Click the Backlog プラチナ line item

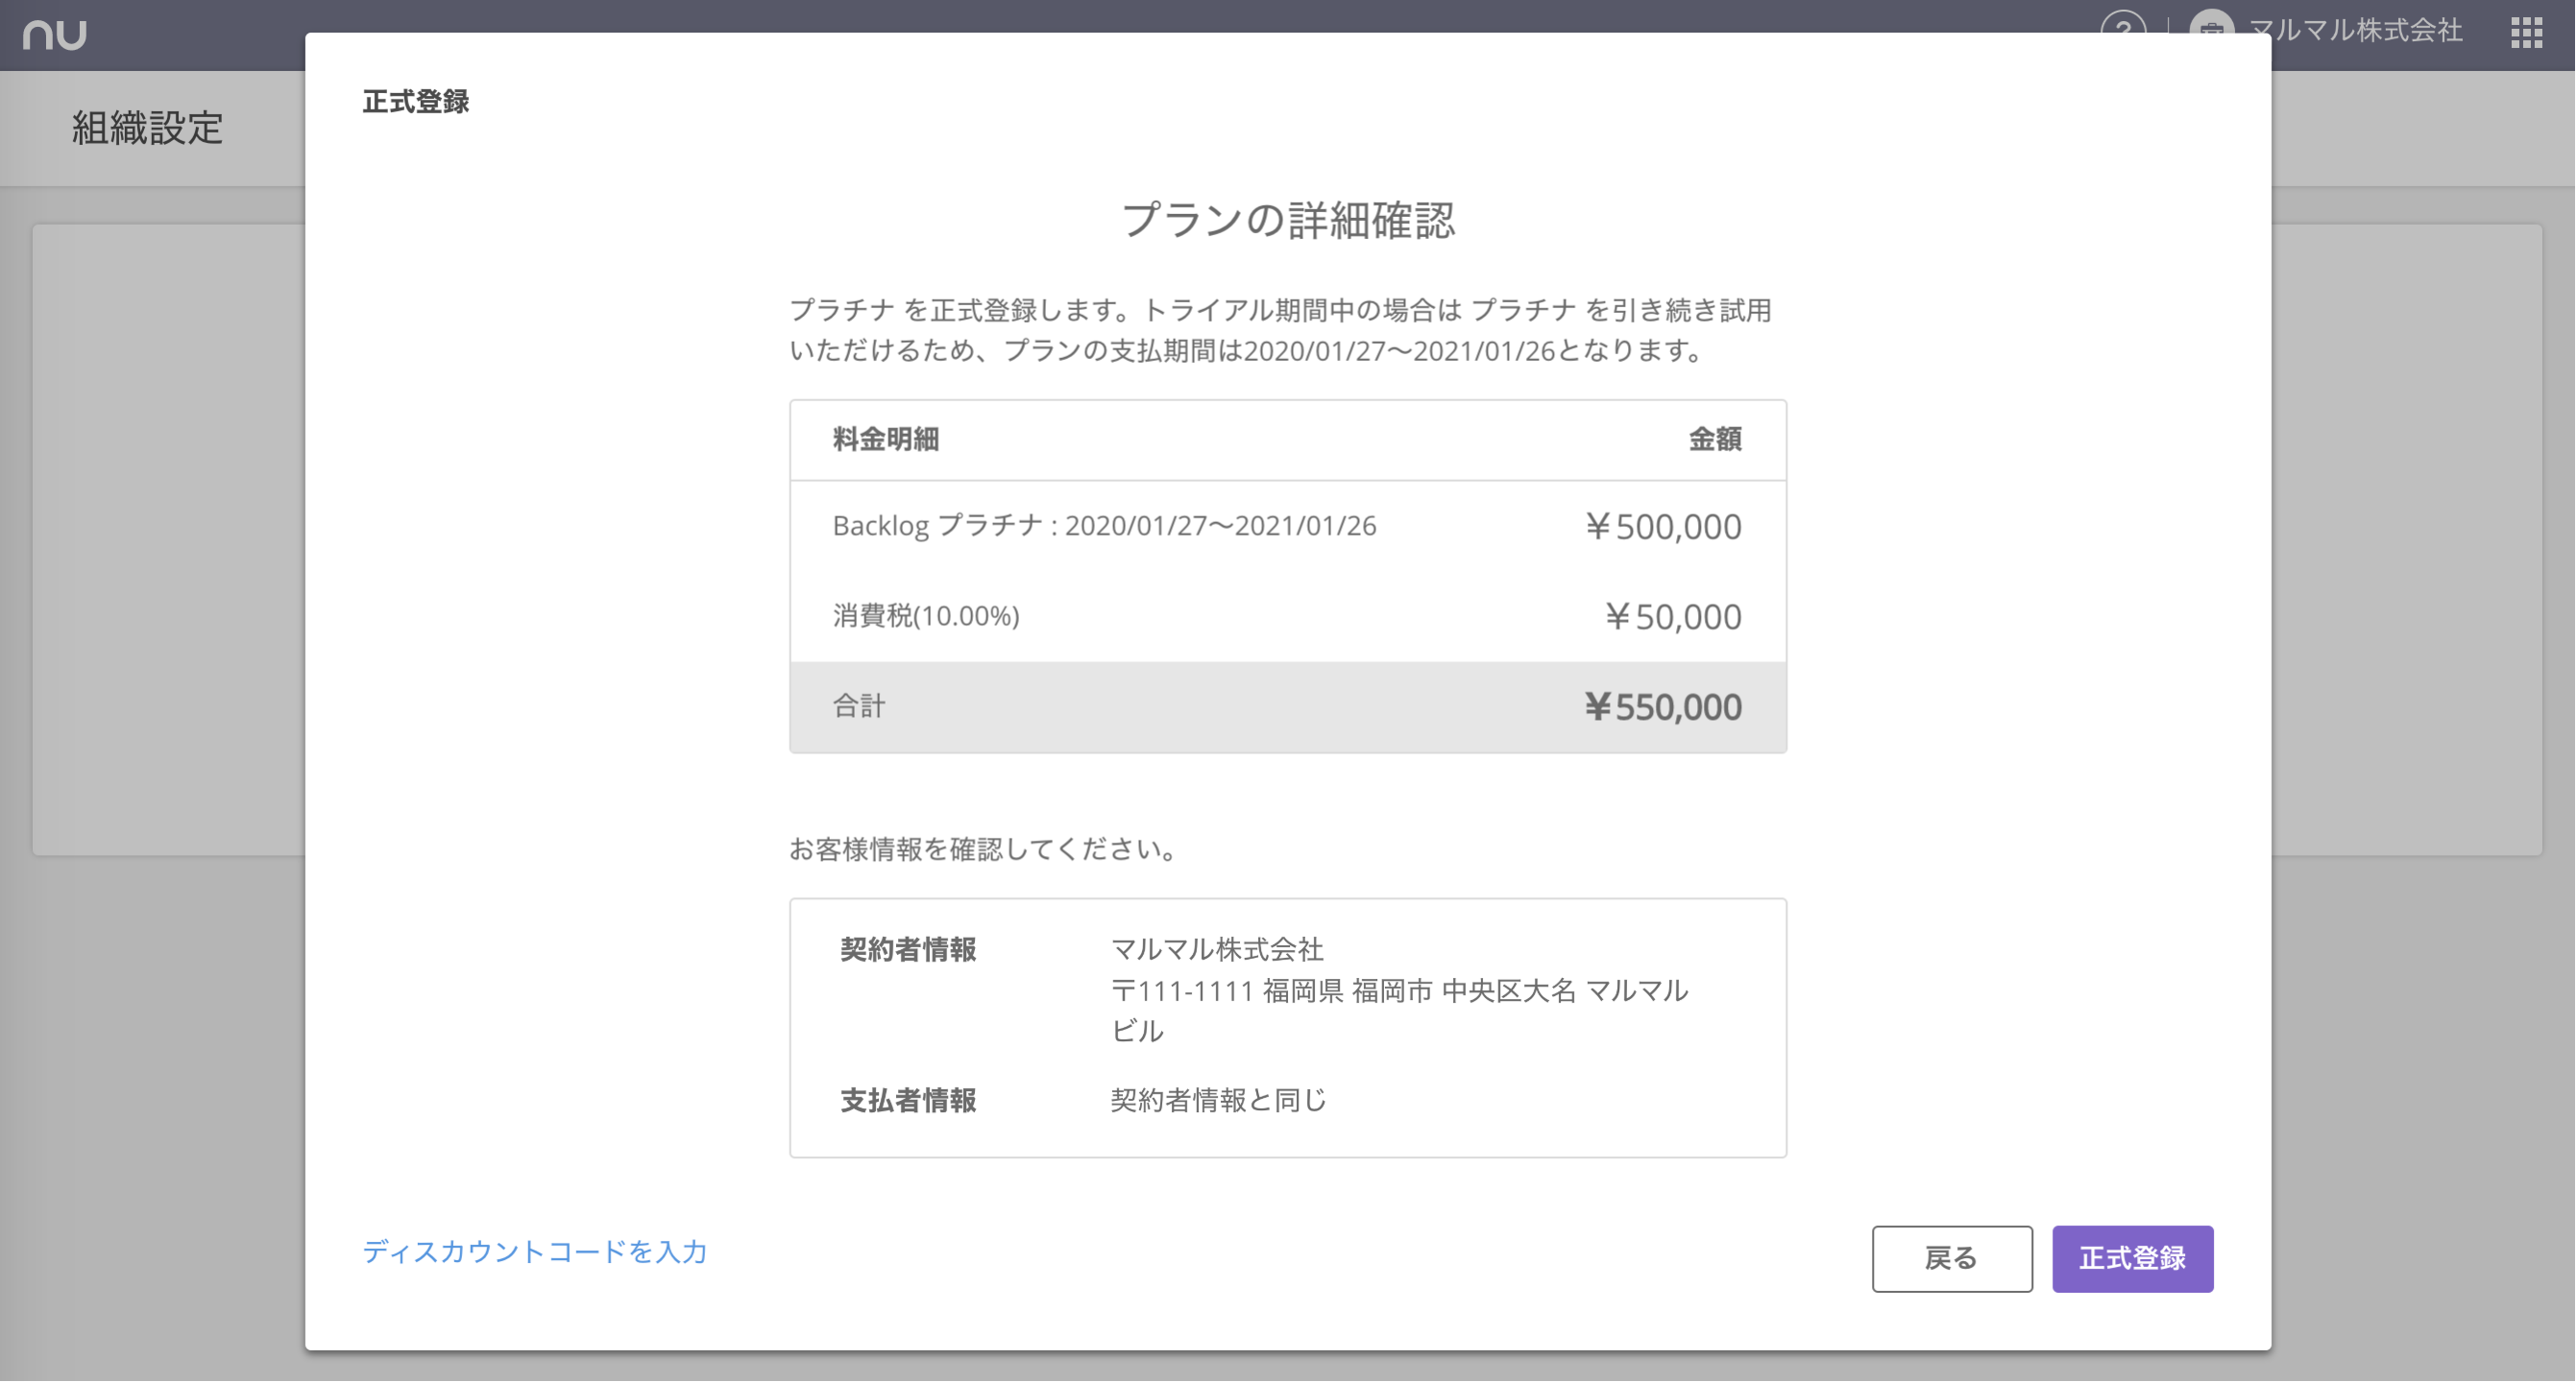tap(1104, 526)
